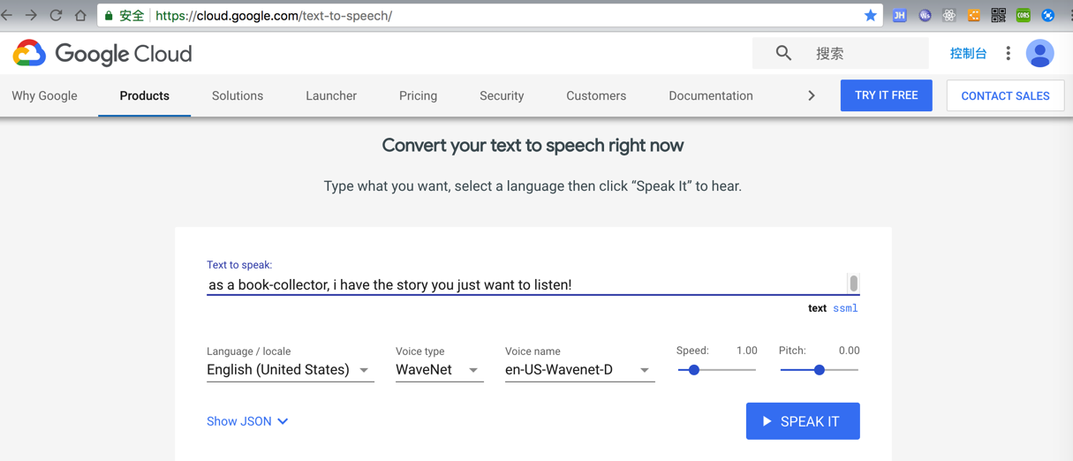Open the Pricing nav tab
1073x461 pixels.
click(x=418, y=95)
